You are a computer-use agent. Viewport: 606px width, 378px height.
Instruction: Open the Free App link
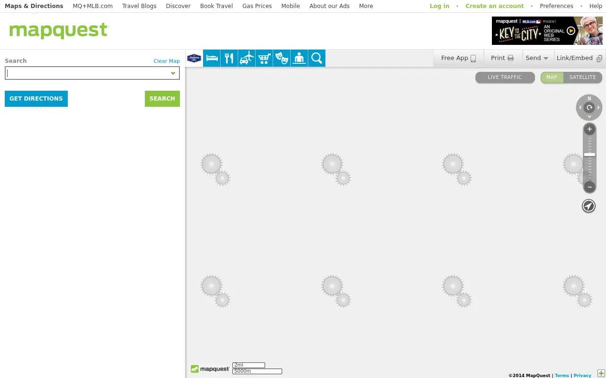click(x=458, y=58)
